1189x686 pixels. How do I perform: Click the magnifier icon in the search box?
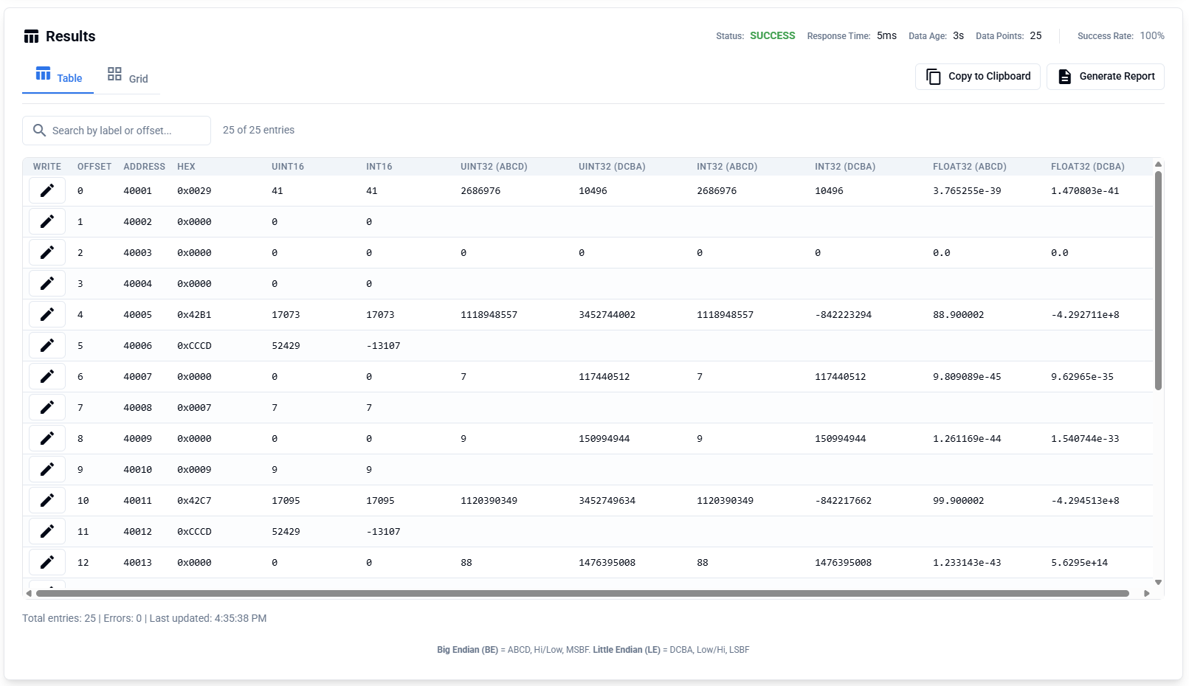pyautogui.click(x=40, y=130)
